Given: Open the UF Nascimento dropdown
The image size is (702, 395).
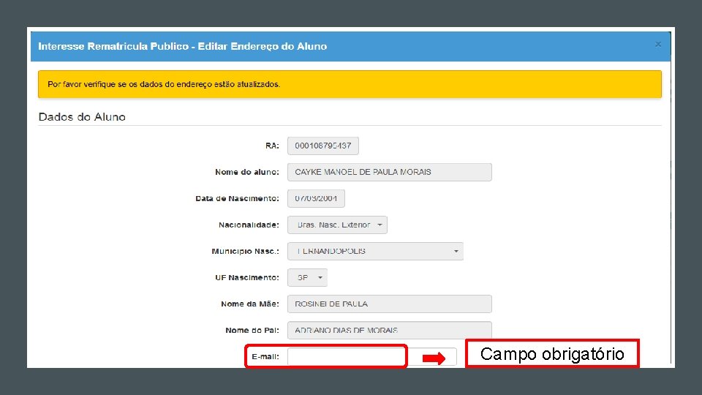Looking at the screenshot, I should [x=307, y=278].
